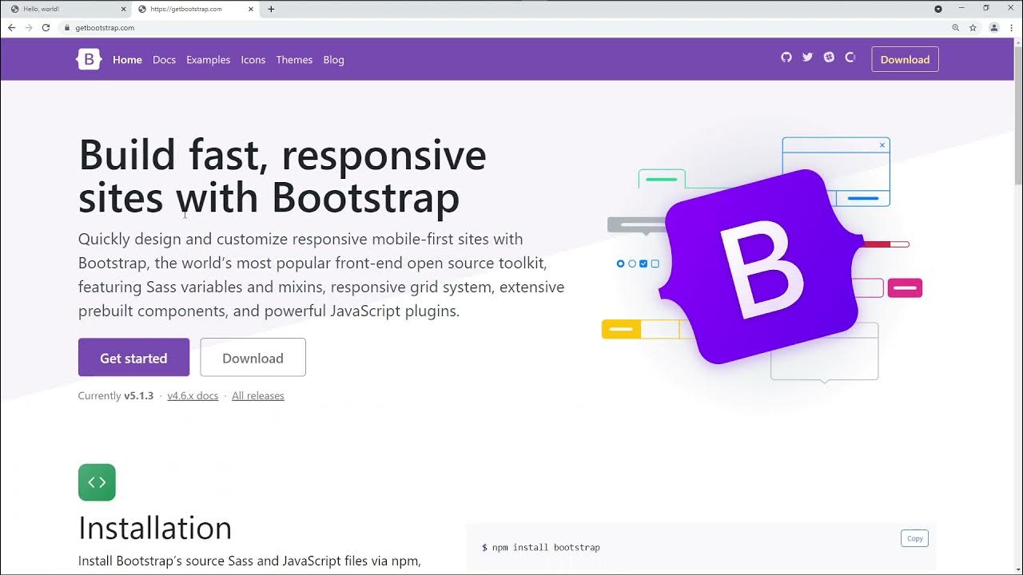Click the 'Installation' heading text
This screenshot has width=1023, height=575.
[x=155, y=528]
